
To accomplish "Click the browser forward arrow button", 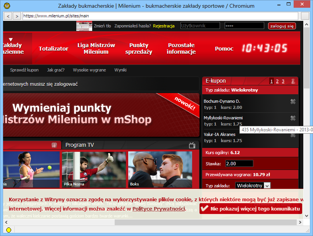I will coord(17,16).
